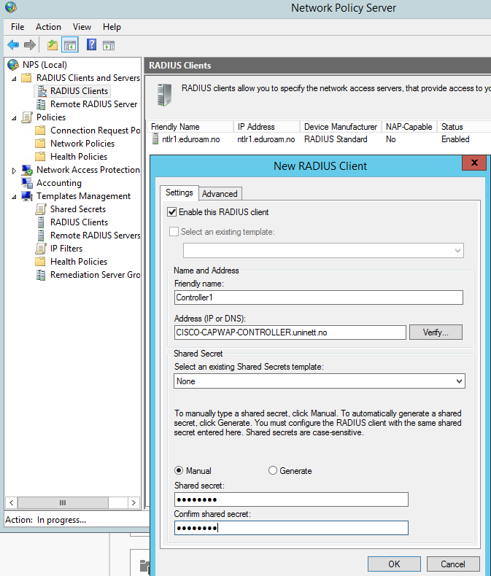Click the Enabled status cell
This screenshot has width=491, height=576.
(455, 139)
